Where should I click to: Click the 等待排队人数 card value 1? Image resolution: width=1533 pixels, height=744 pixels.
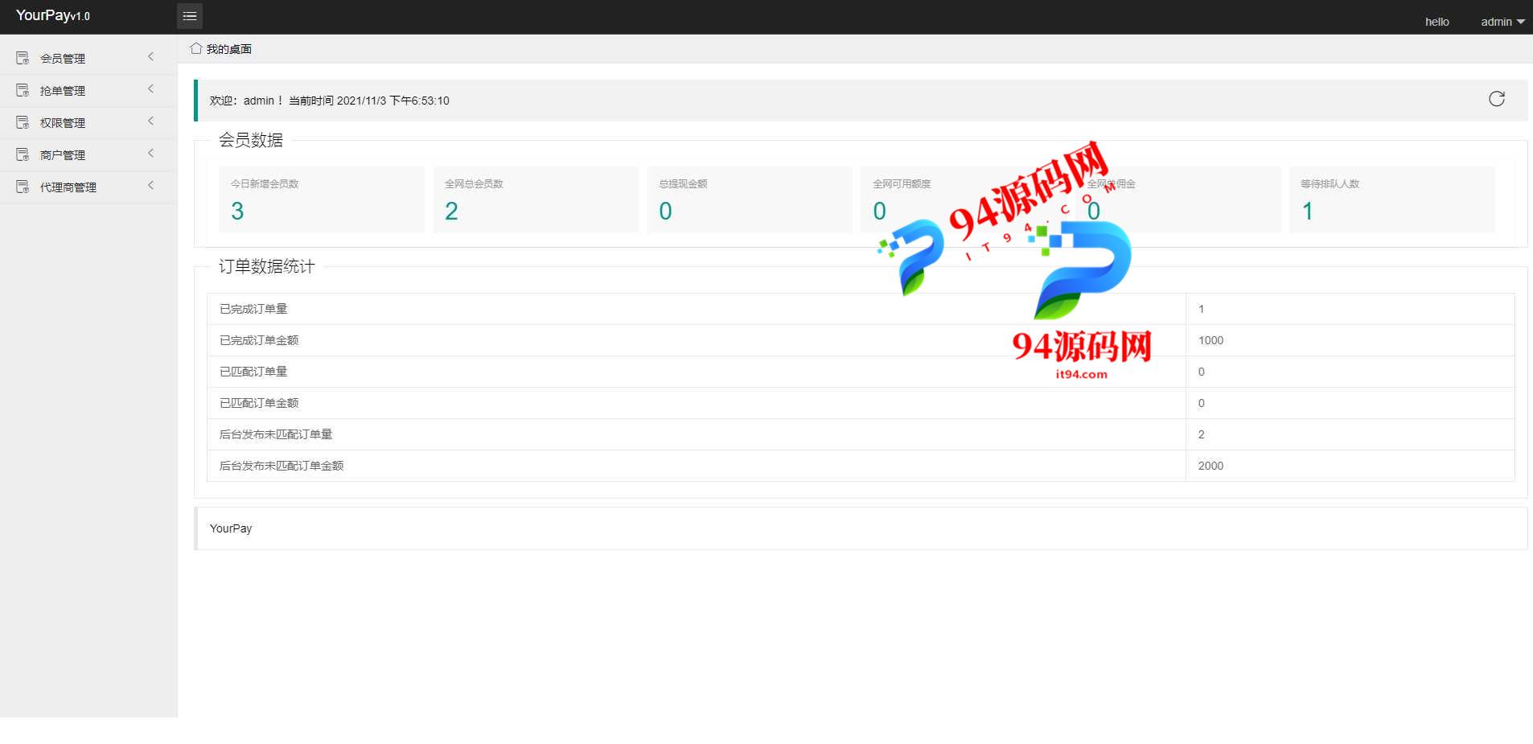click(x=1307, y=211)
